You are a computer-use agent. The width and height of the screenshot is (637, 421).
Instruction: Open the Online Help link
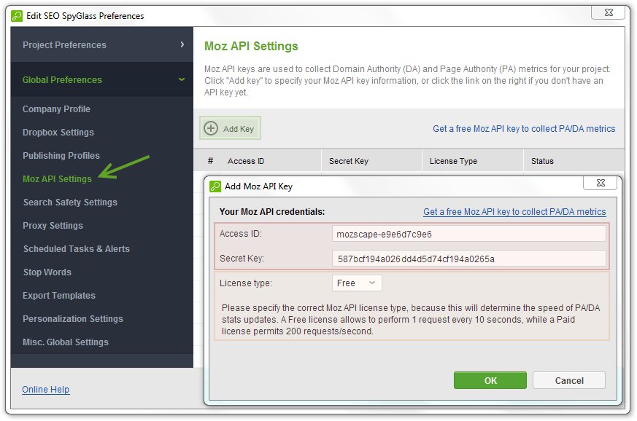coord(45,390)
